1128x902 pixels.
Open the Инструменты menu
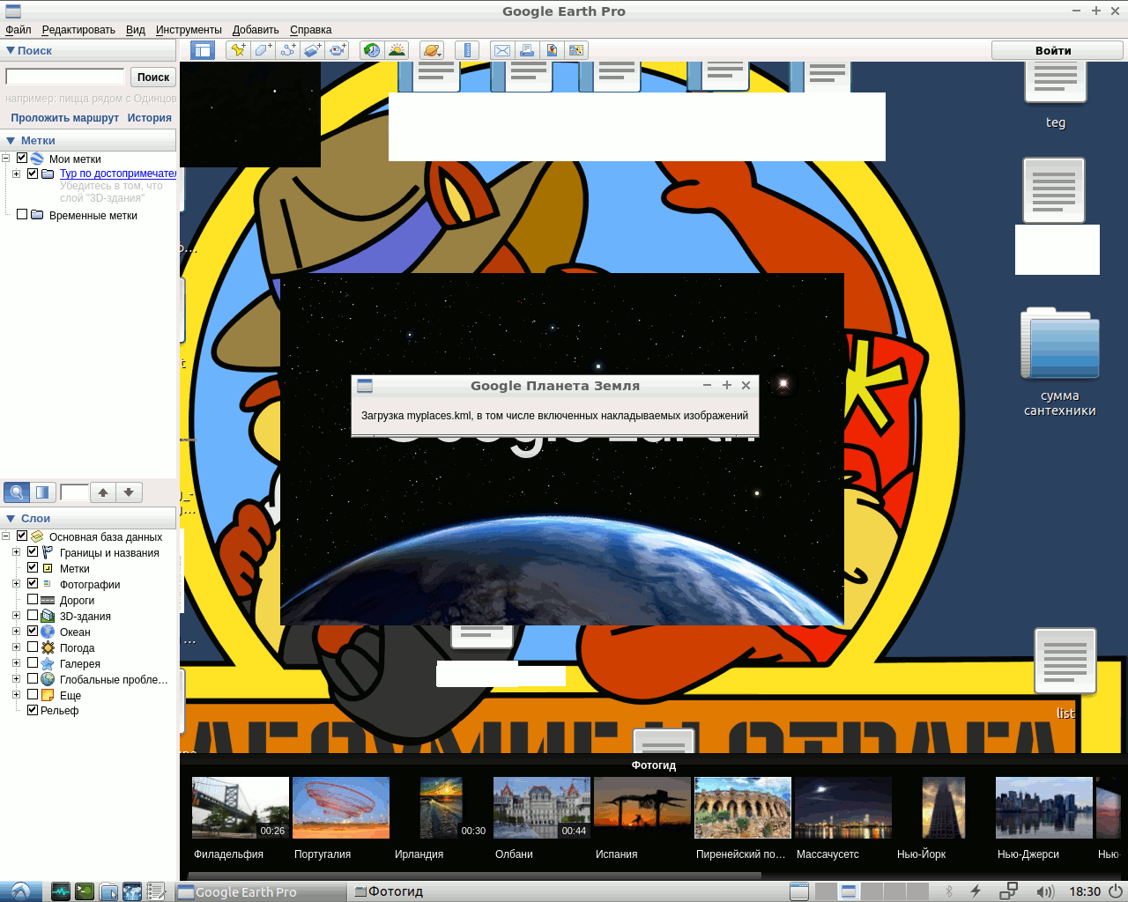(189, 30)
